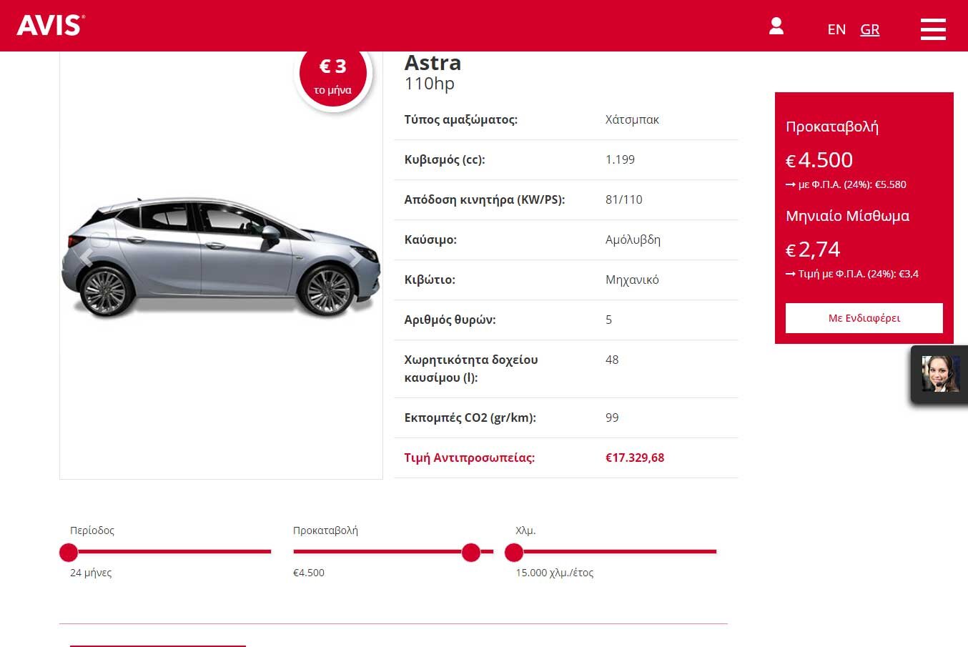Click the Αμόλυβδη fuel value
968x647 pixels.
pos(633,239)
